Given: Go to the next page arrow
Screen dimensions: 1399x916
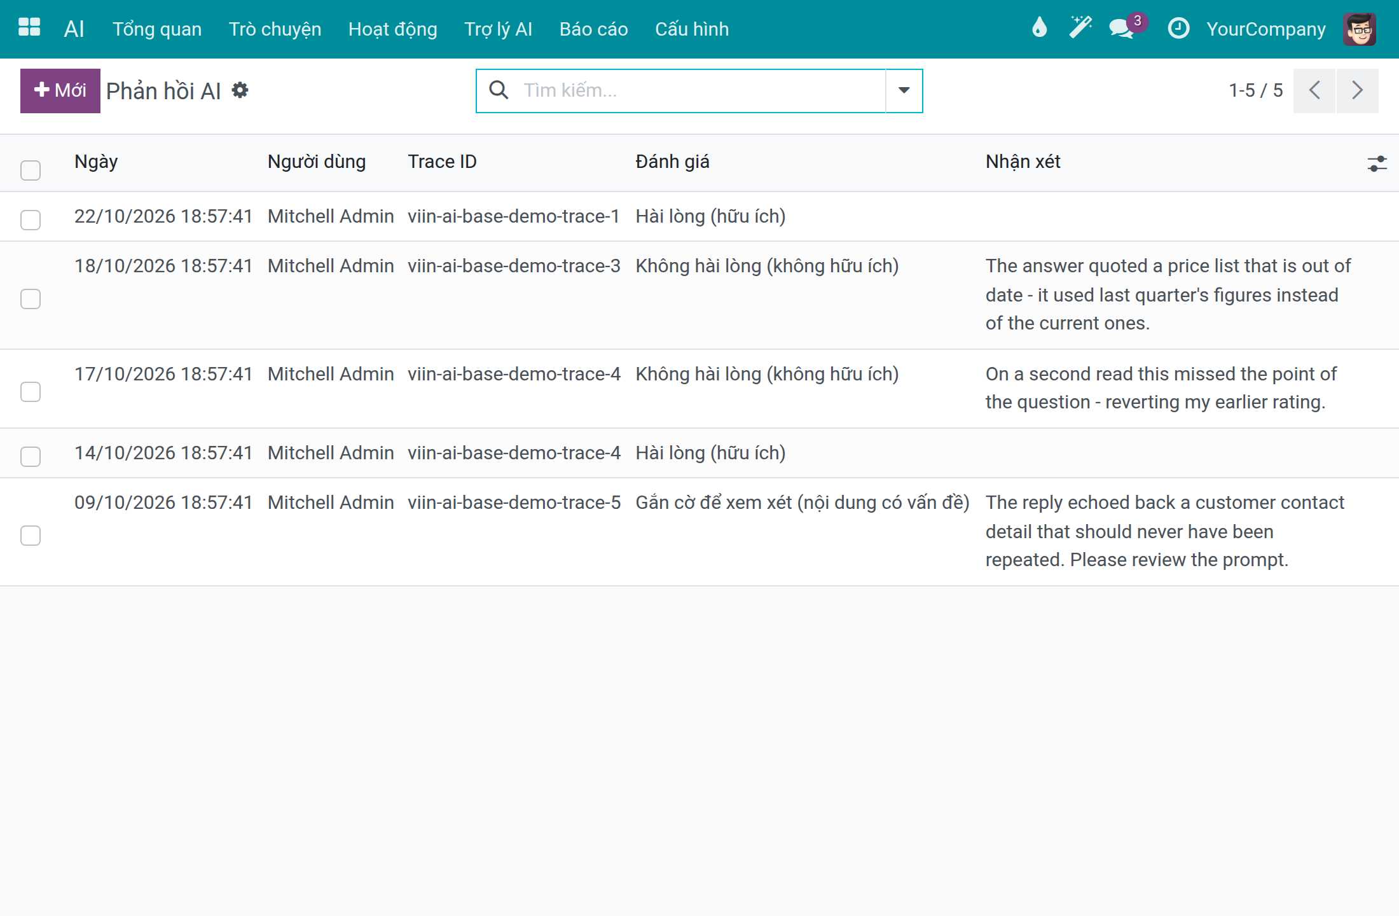Looking at the screenshot, I should coord(1357,90).
